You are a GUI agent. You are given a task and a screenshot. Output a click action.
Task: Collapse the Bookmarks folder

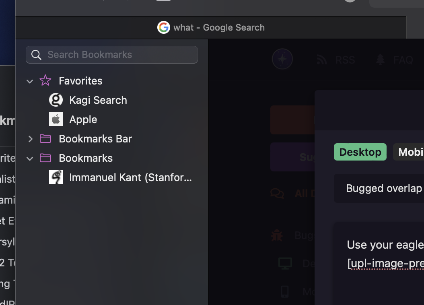point(30,158)
